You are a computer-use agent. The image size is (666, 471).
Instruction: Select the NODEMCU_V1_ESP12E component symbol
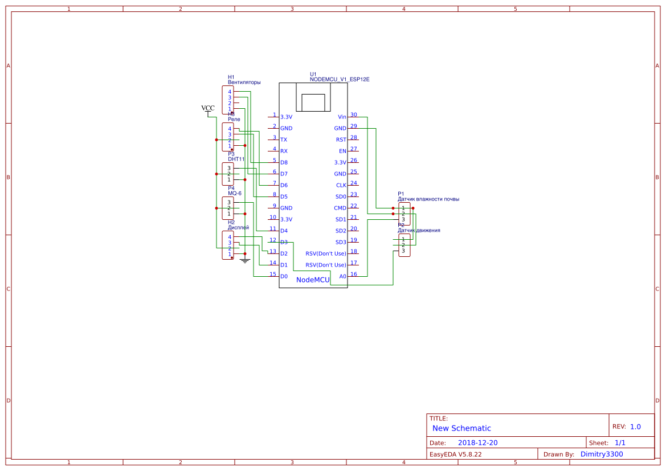click(x=313, y=182)
